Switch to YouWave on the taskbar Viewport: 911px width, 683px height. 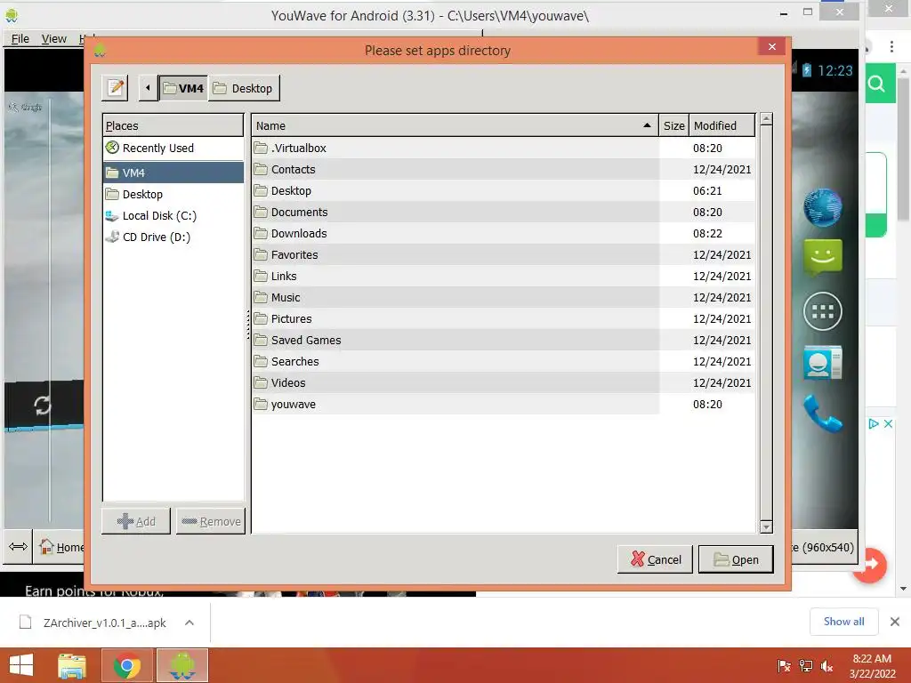181,665
